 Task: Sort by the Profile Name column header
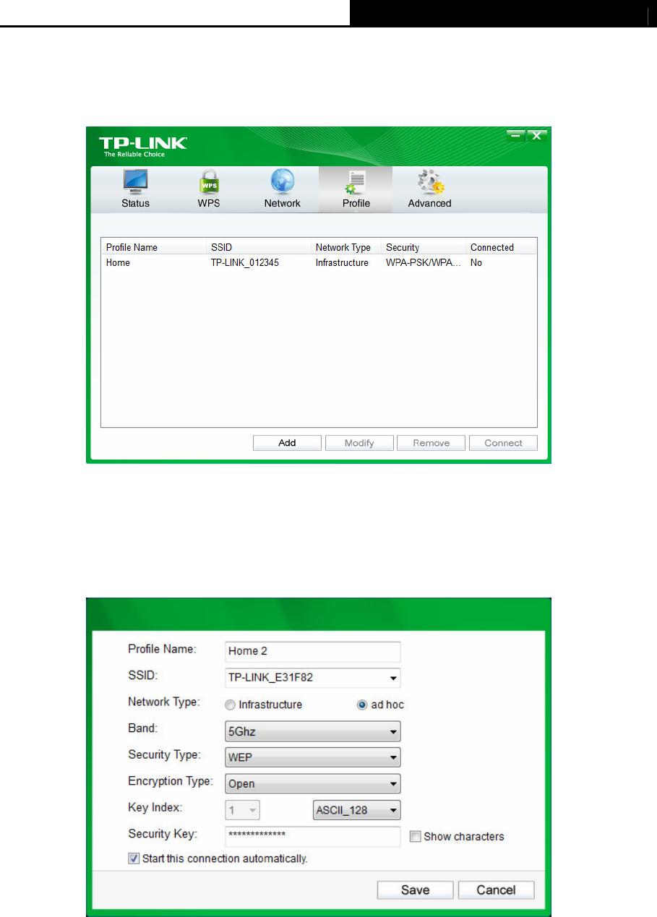(154, 247)
